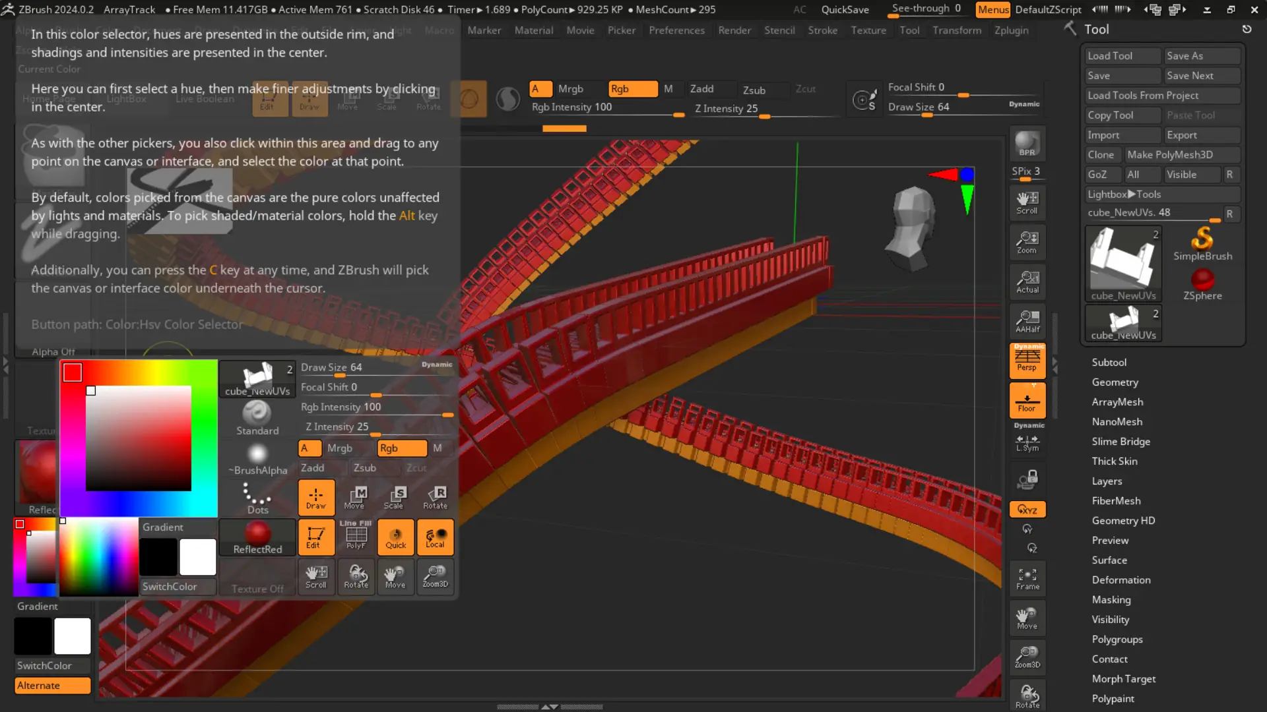Disable the Floor grid toggle
Screen dimensions: 1267x712
click(x=1027, y=400)
